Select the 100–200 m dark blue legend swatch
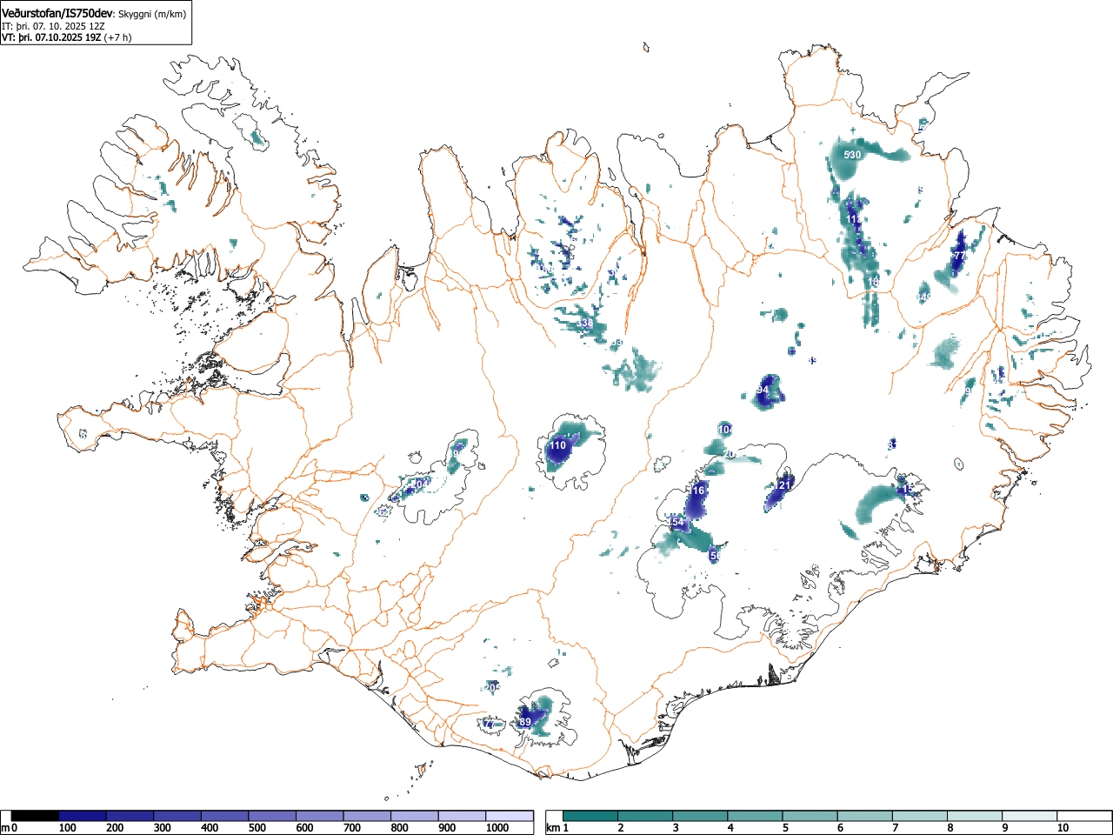Viewport: 1113px width, 835px height. pyautogui.click(x=83, y=816)
